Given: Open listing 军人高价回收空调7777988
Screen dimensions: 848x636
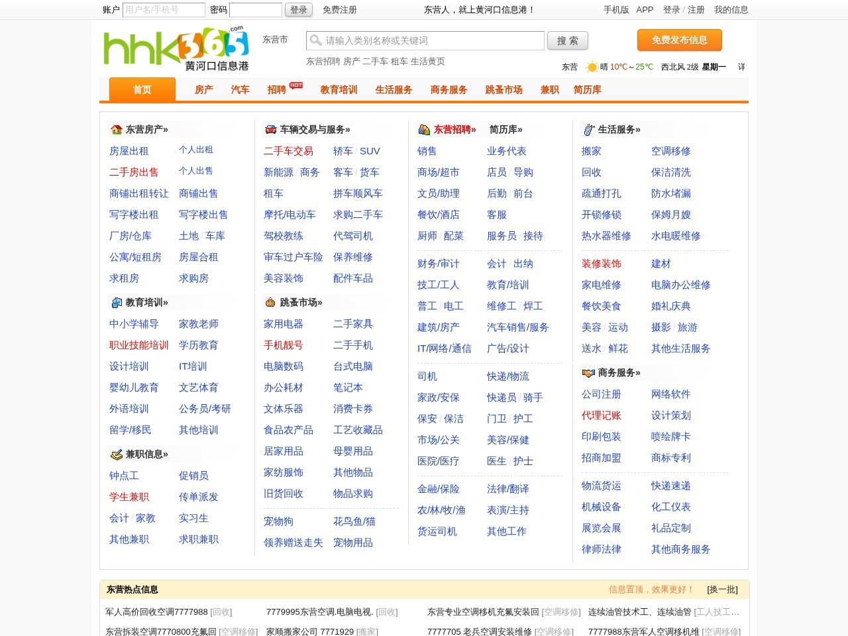Looking at the screenshot, I should click(156, 612).
